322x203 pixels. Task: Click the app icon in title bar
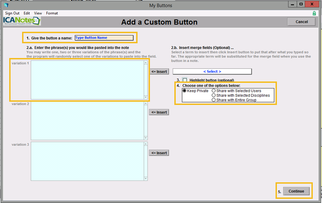tap(5, 5)
